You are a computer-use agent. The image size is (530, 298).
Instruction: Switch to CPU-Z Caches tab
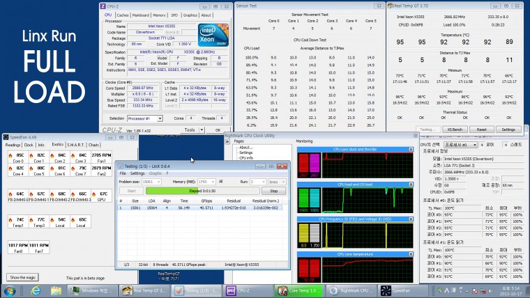tap(122, 15)
